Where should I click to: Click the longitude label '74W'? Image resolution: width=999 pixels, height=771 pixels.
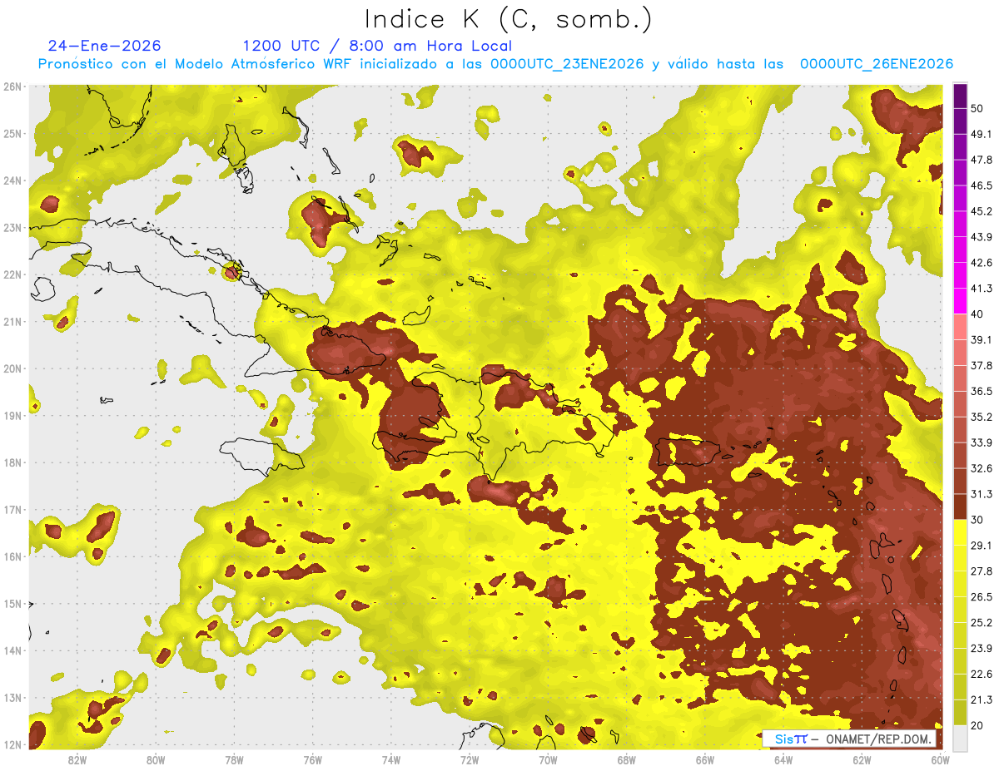click(390, 760)
